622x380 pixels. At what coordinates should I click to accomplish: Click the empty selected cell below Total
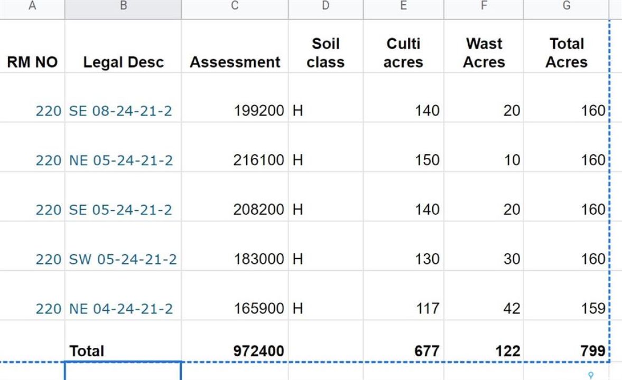click(123, 371)
